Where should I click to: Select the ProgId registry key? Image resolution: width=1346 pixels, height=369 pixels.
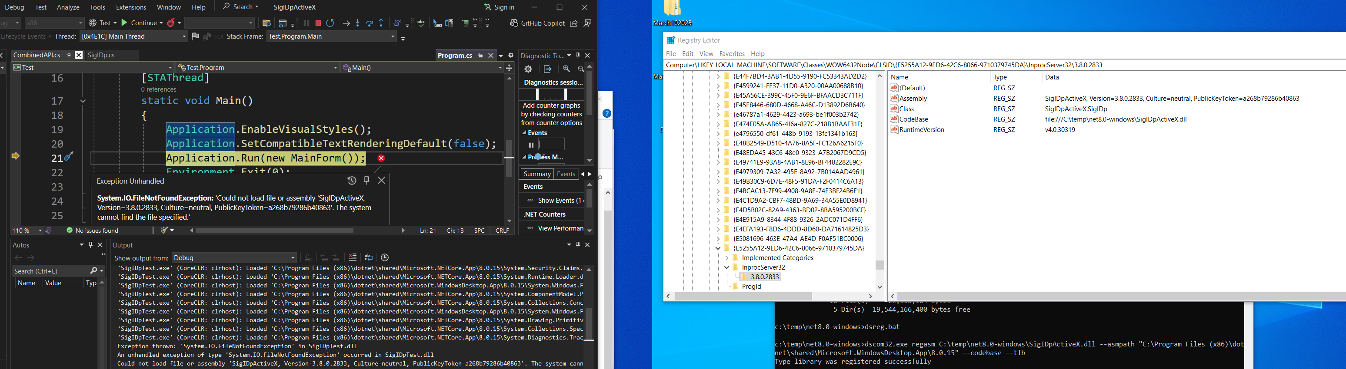(751, 287)
